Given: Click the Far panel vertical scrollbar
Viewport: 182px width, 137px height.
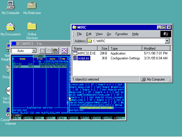Looking at the screenshot, I should coord(67,83).
